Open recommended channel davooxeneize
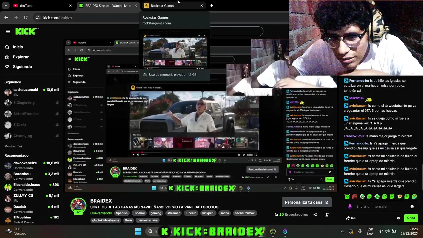This screenshot has height=238, width=423. (x=31, y=165)
